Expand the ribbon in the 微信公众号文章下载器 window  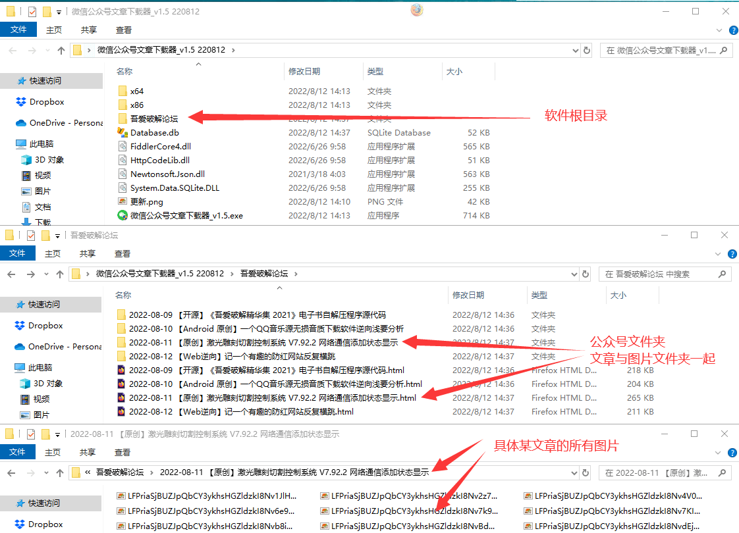pos(719,31)
